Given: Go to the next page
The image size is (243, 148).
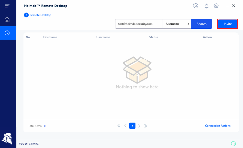Looking at the screenshot, I should click(x=139, y=126).
